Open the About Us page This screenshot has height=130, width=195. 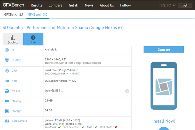tap(107, 5)
